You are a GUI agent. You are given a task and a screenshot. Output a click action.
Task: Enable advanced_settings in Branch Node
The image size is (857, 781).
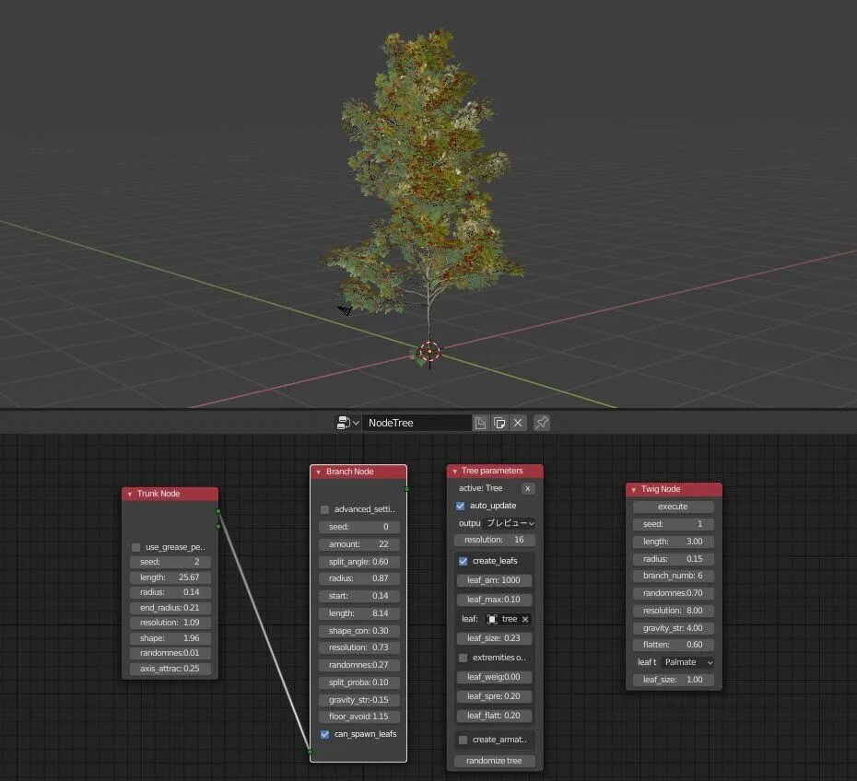tap(324, 508)
